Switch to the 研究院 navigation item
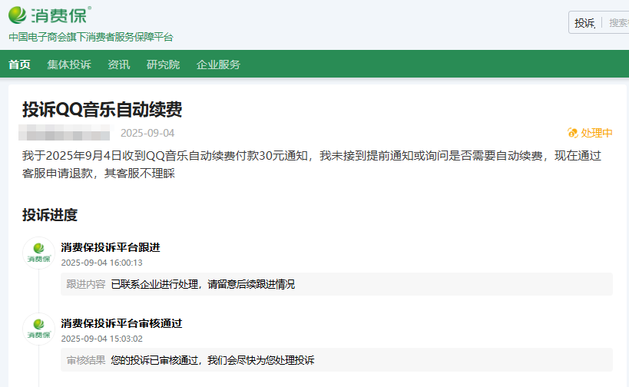 coord(163,64)
